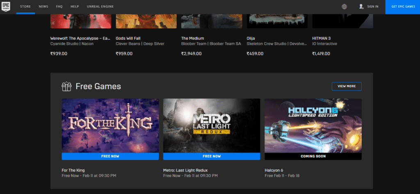Click The Medium title text
420x194 pixels.
(x=193, y=38)
